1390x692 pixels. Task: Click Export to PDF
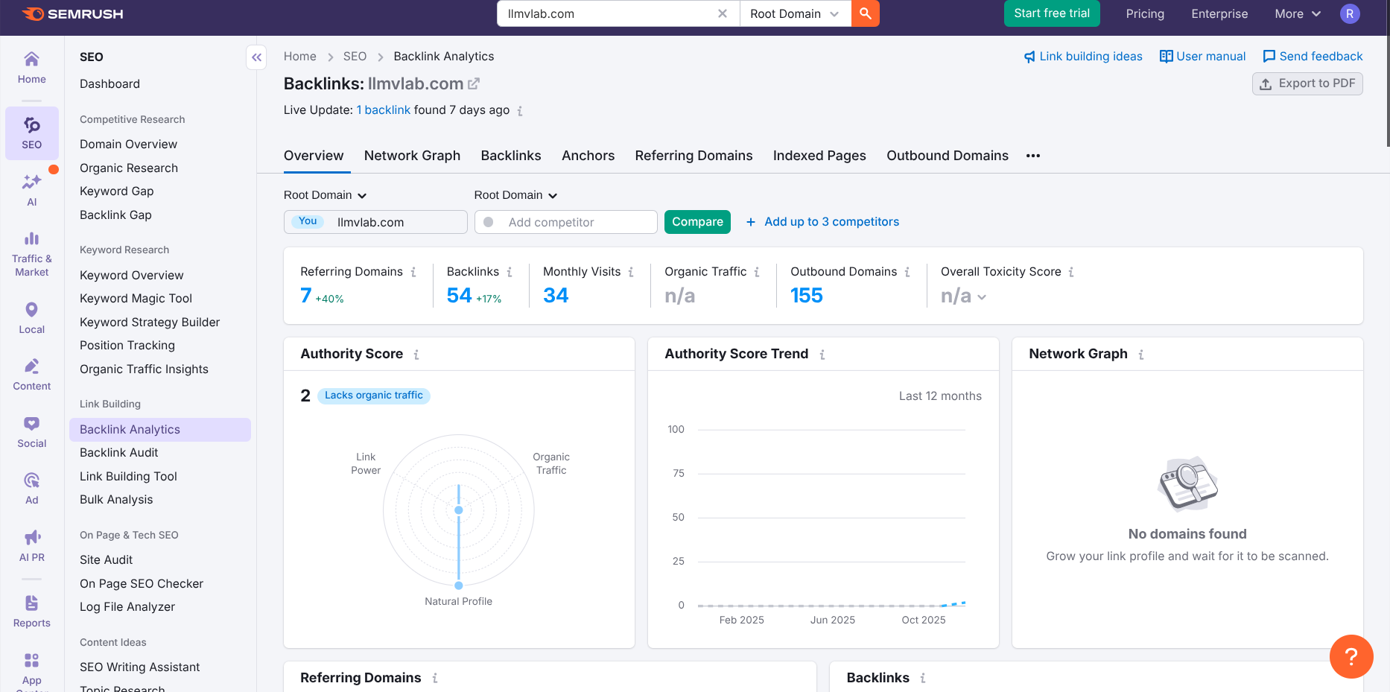pos(1307,83)
